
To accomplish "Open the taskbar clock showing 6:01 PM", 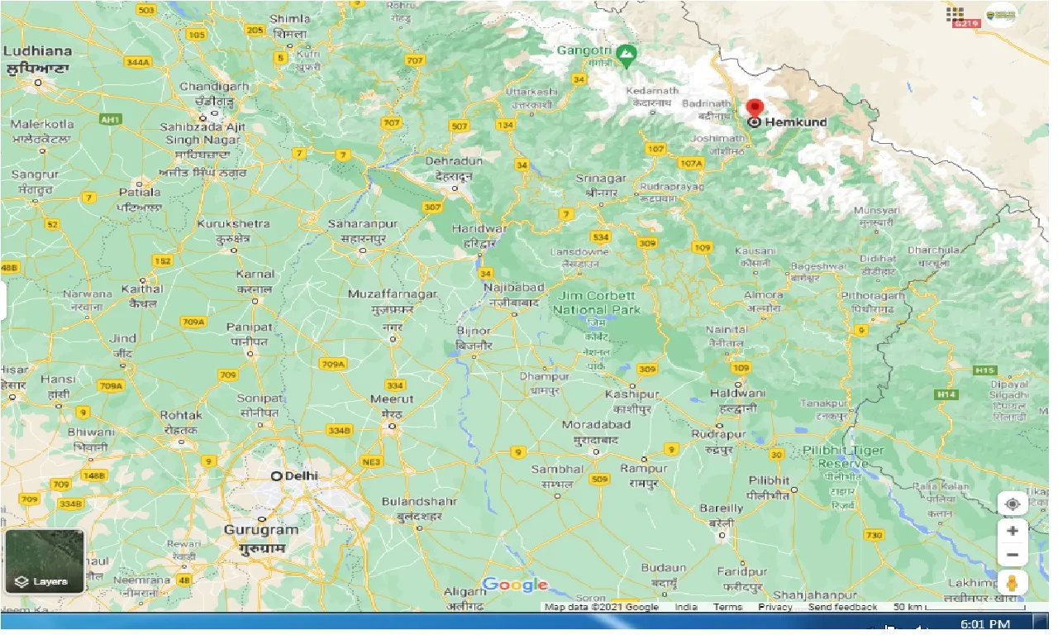I will click(986, 624).
